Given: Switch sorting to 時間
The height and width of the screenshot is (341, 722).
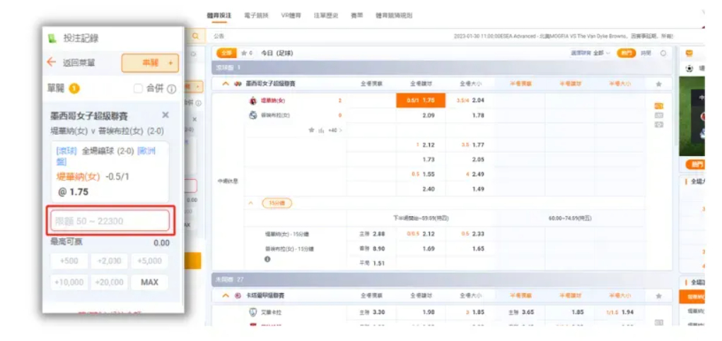Looking at the screenshot, I should point(646,53).
